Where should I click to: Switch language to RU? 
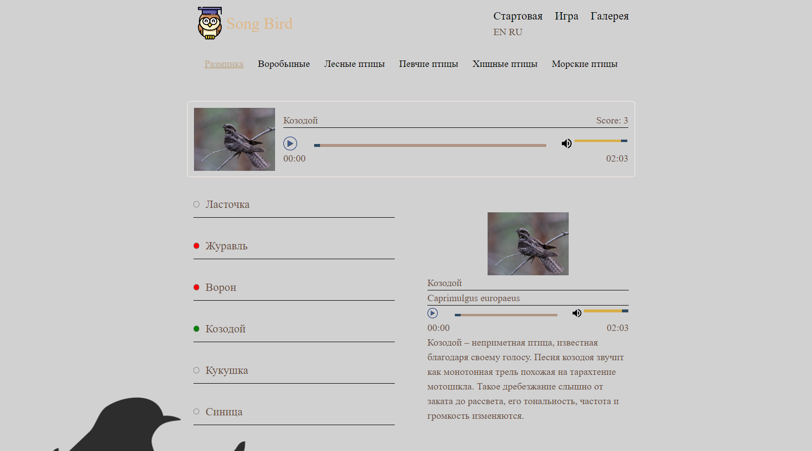click(x=515, y=32)
